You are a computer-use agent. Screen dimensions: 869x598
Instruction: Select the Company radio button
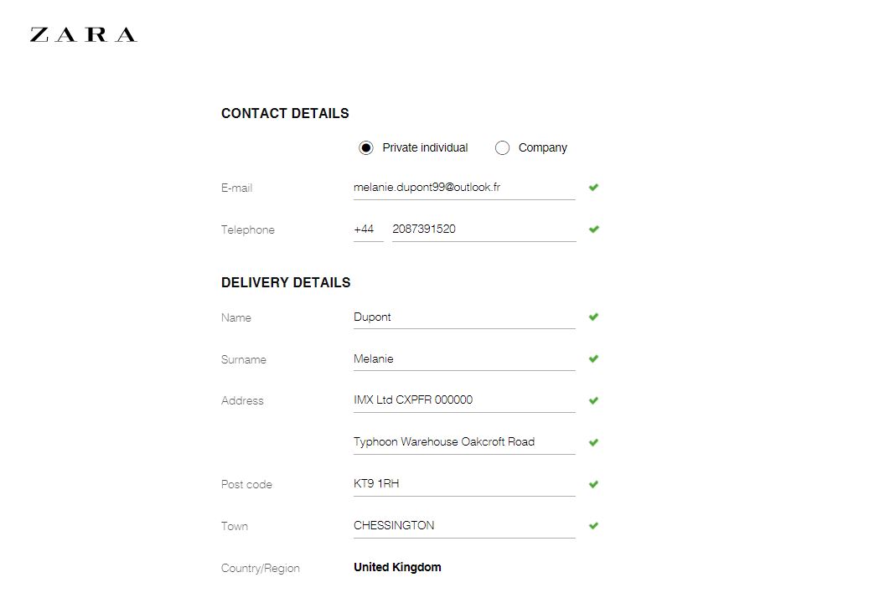coord(502,148)
